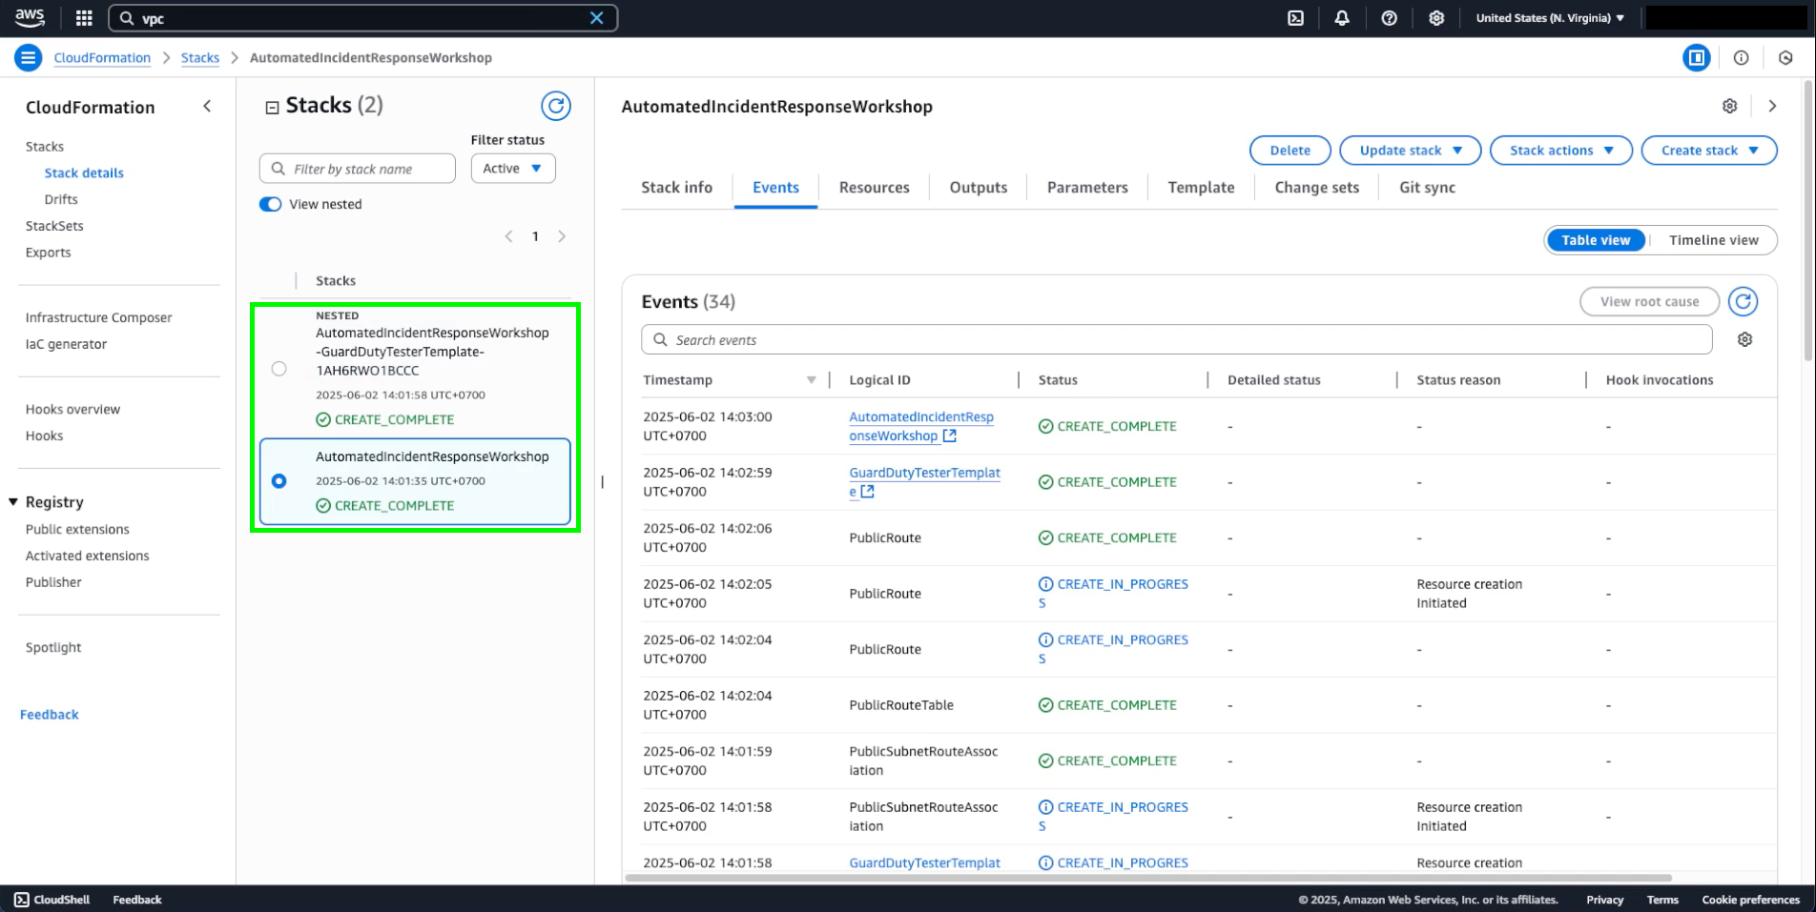This screenshot has height=912, width=1816.
Task: Open the Update stack dropdown
Action: pyautogui.click(x=1410, y=151)
